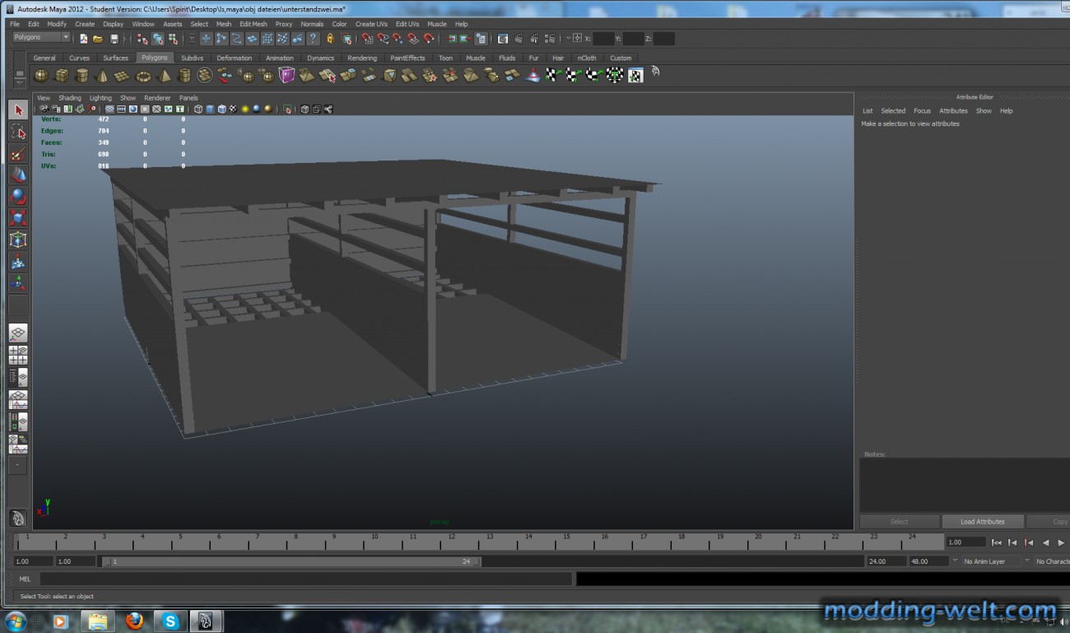This screenshot has width=1070, height=633.
Task: Toggle textured display in viewport toolbar
Action: pyautogui.click(x=233, y=109)
